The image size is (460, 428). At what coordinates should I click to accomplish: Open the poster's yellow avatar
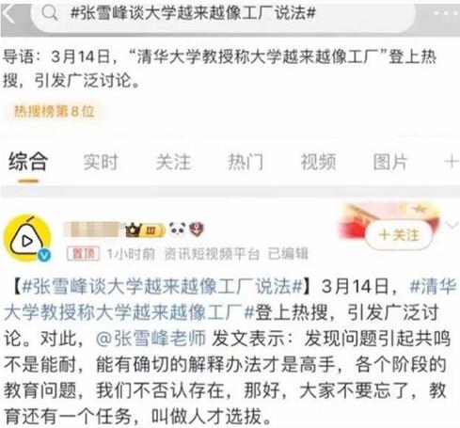point(27,238)
